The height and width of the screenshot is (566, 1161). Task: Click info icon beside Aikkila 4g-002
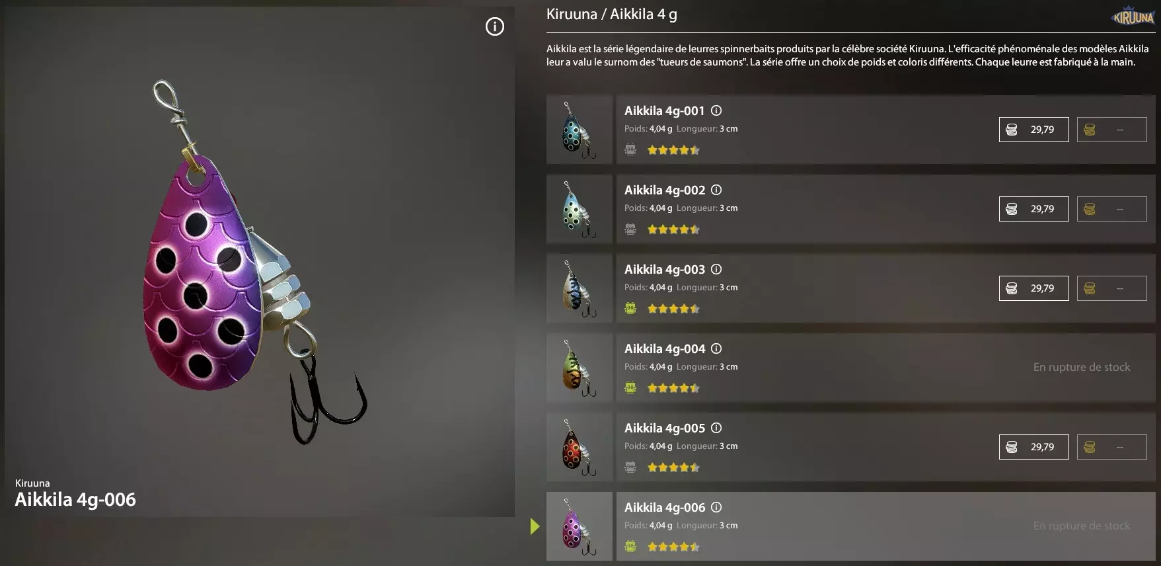716,190
